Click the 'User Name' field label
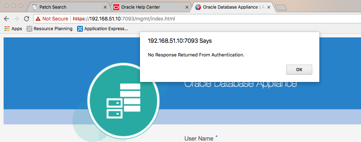Viewport: 361px width, 142px height. pos(199,138)
